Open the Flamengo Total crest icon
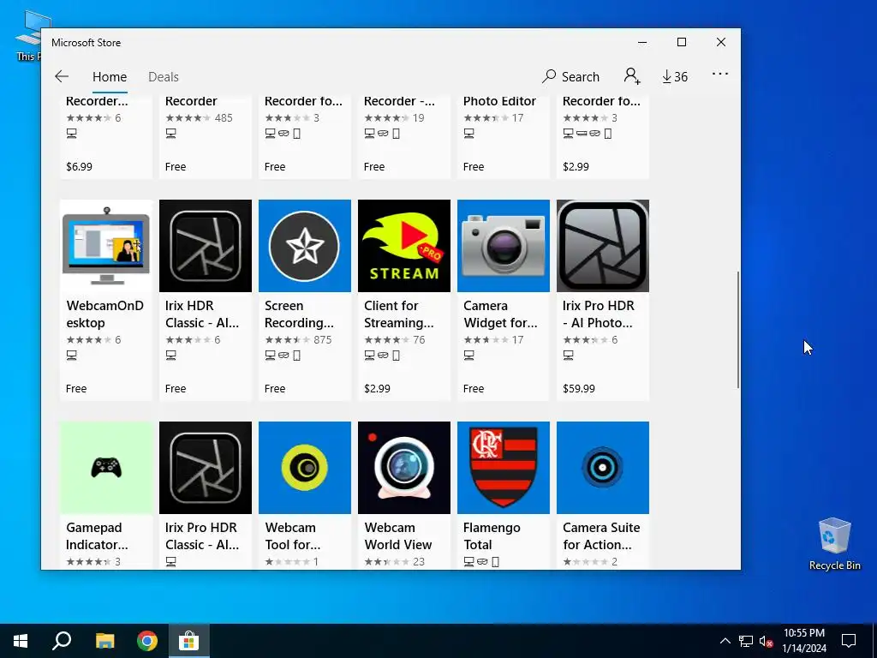 point(504,468)
